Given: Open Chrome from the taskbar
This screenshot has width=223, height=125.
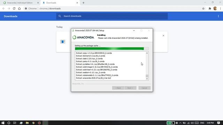Looking at the screenshot, I should coord(33,123).
